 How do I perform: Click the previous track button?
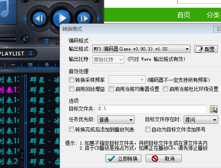pyautogui.click(x=40, y=18)
